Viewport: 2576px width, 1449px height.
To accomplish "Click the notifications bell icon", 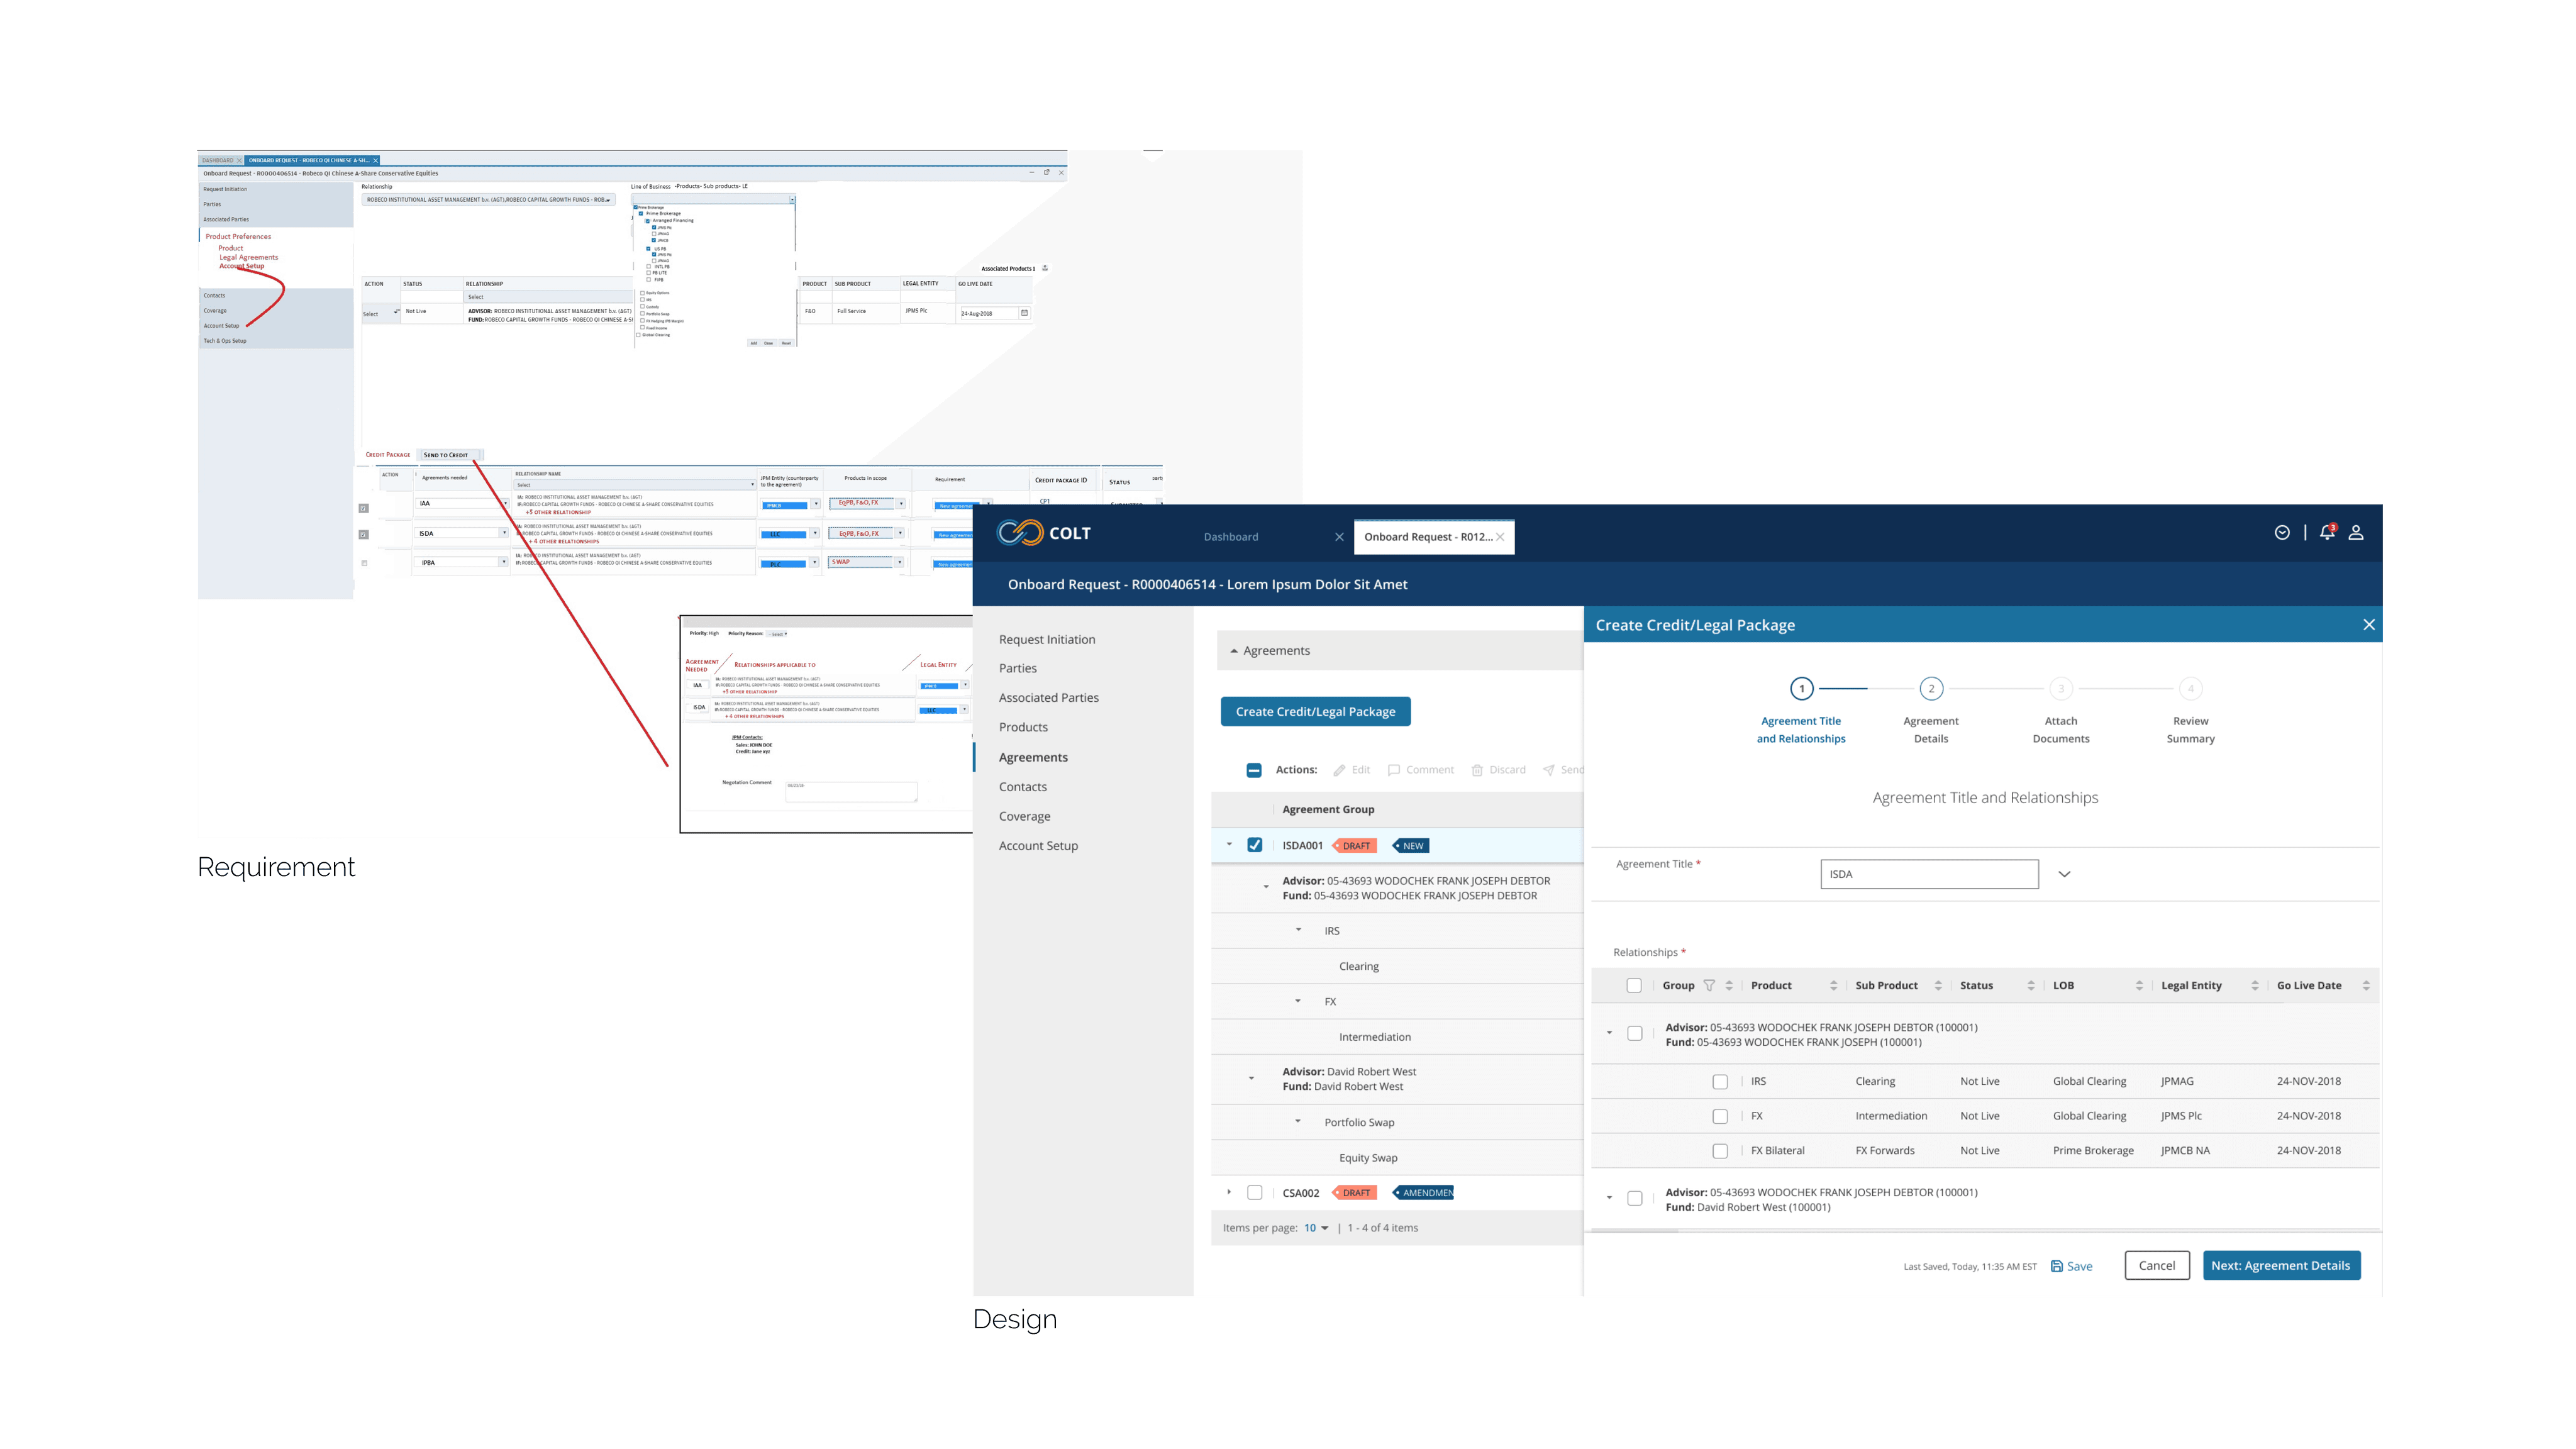I will tap(2327, 533).
